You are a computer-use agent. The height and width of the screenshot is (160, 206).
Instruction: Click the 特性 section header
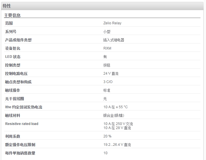click(7, 6)
